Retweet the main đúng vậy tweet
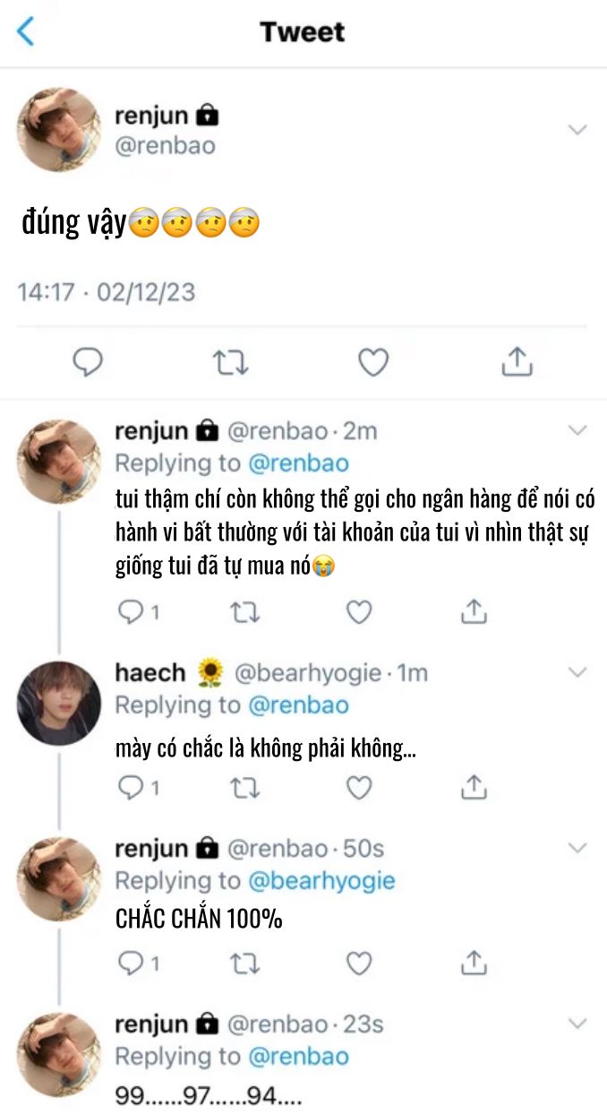Viewport: 607px width, 1115px height. pyautogui.click(x=230, y=362)
